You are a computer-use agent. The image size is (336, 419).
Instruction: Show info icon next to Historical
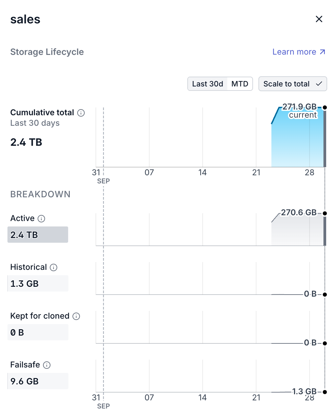[54, 267]
